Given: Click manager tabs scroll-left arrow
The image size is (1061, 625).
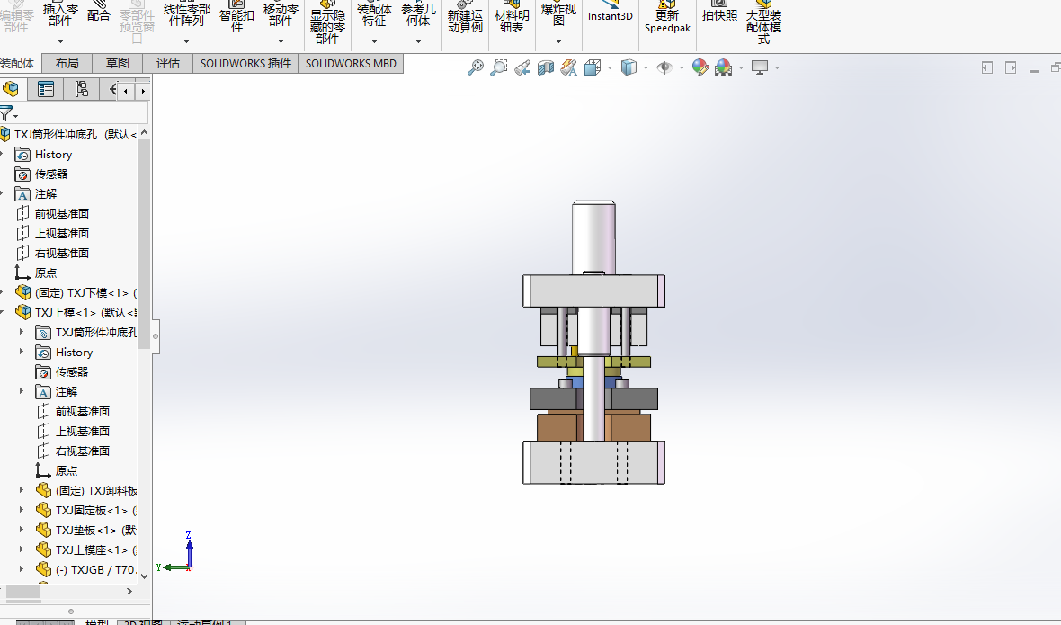Looking at the screenshot, I should (x=126, y=91).
